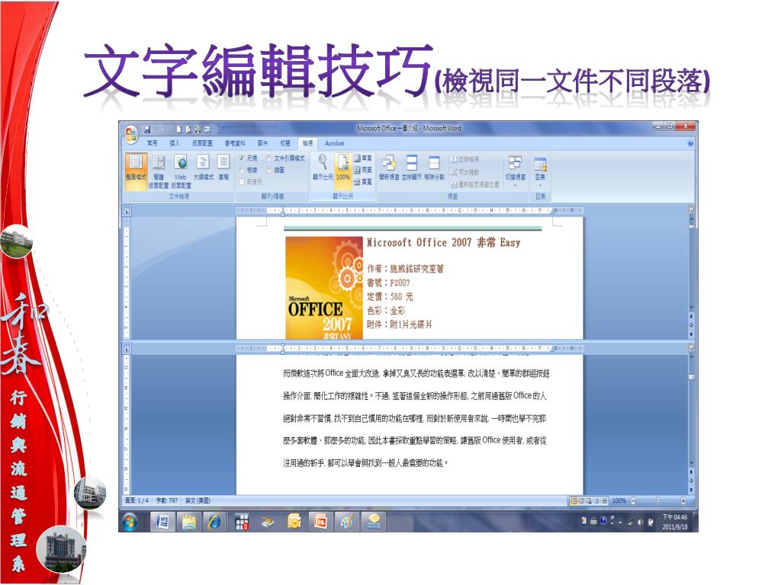Viewport: 781px width, 585px height.
Task: Switch to 草稿 draft view
Action: tap(223, 167)
